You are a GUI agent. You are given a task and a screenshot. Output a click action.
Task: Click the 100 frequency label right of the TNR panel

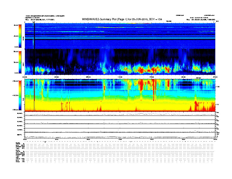tap(218, 87)
